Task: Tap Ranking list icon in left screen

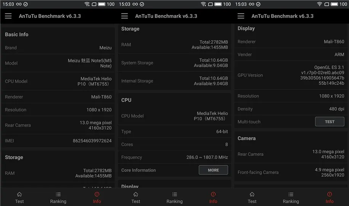Action: pyautogui.click(x=58, y=195)
